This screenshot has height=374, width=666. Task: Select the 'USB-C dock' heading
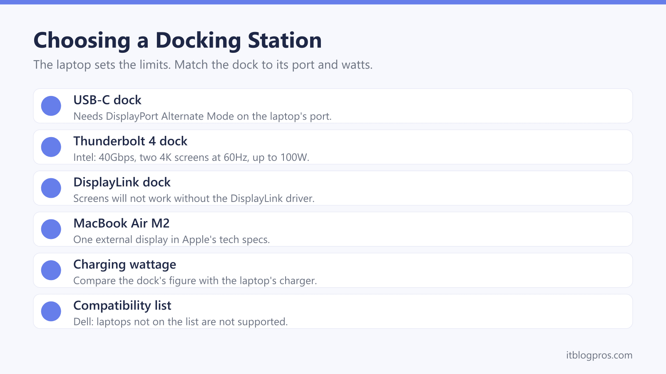(107, 100)
